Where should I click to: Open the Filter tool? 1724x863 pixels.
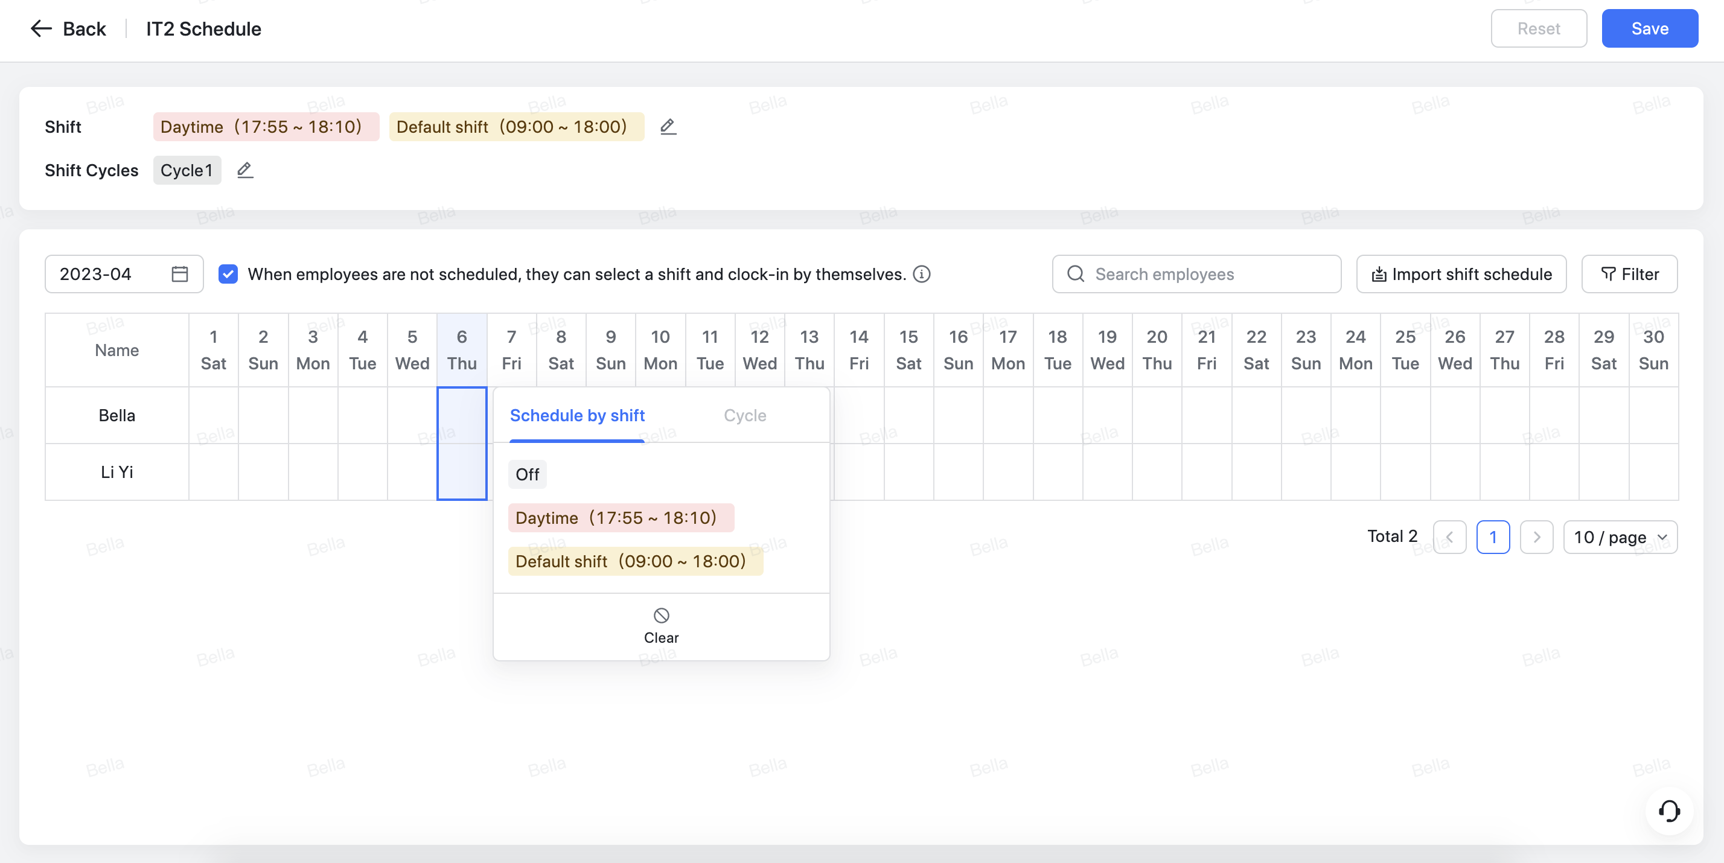tap(1629, 274)
